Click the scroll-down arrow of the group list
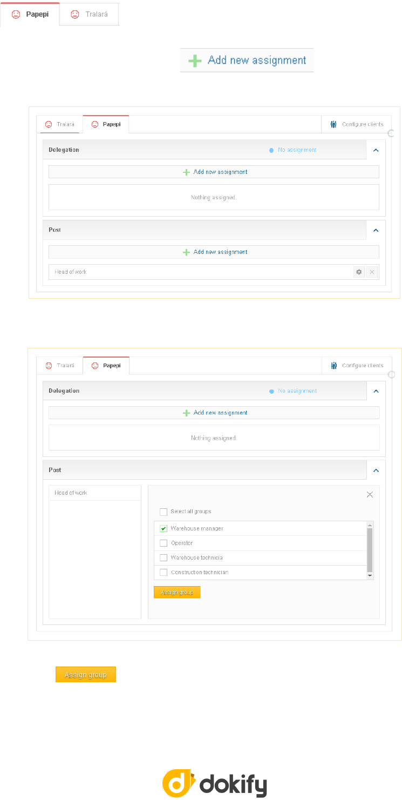Viewport: 402px width, 800px height. pyautogui.click(x=370, y=576)
